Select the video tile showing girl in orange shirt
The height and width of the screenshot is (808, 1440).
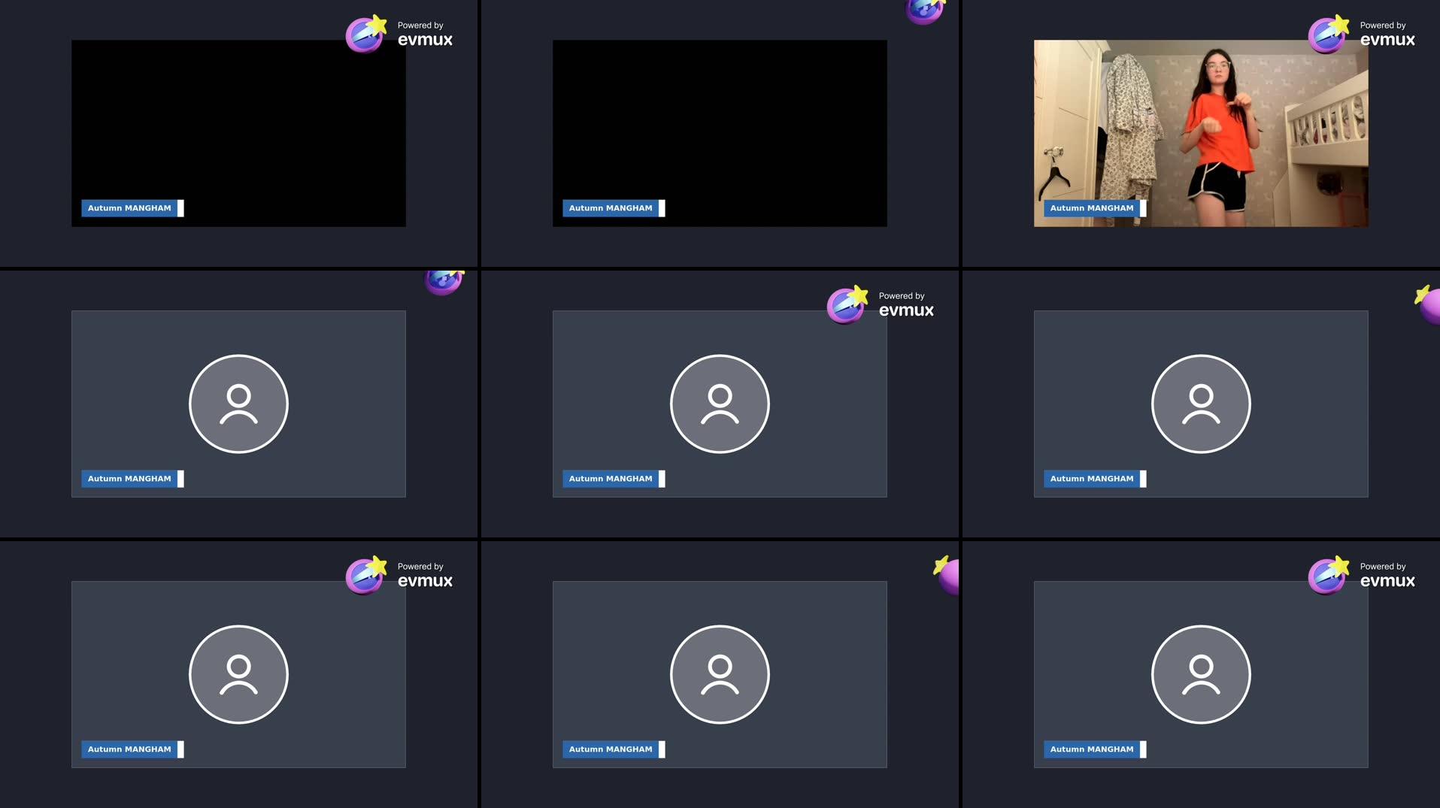[x=1201, y=133]
